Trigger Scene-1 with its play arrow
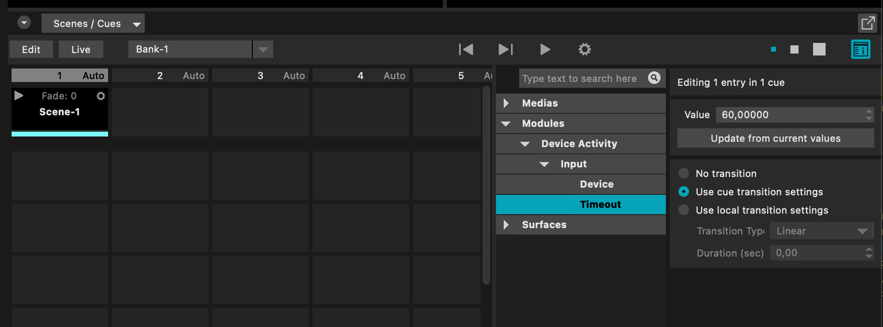 tap(19, 95)
